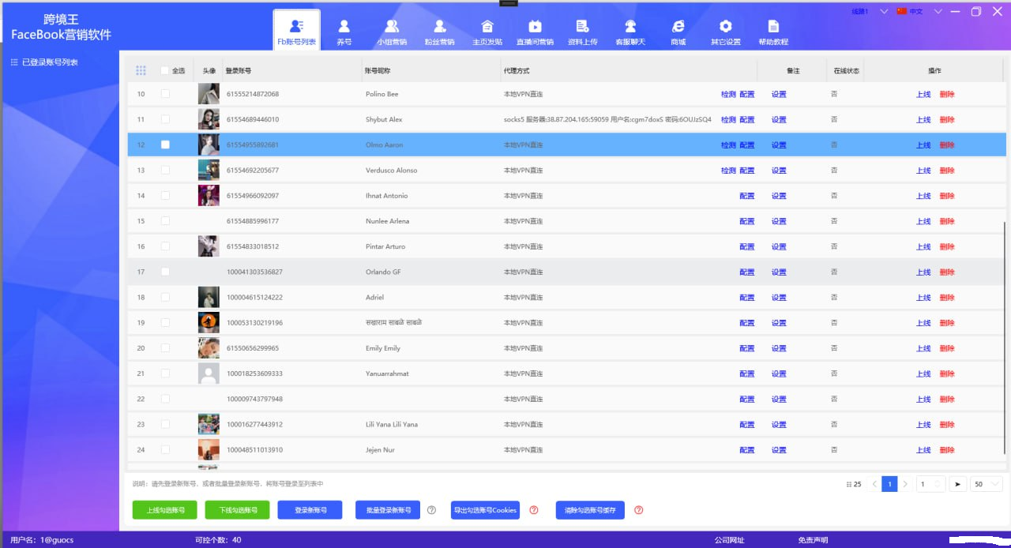Click the green 上线勾选账号 button
This screenshot has height=548, width=1011.
165,510
